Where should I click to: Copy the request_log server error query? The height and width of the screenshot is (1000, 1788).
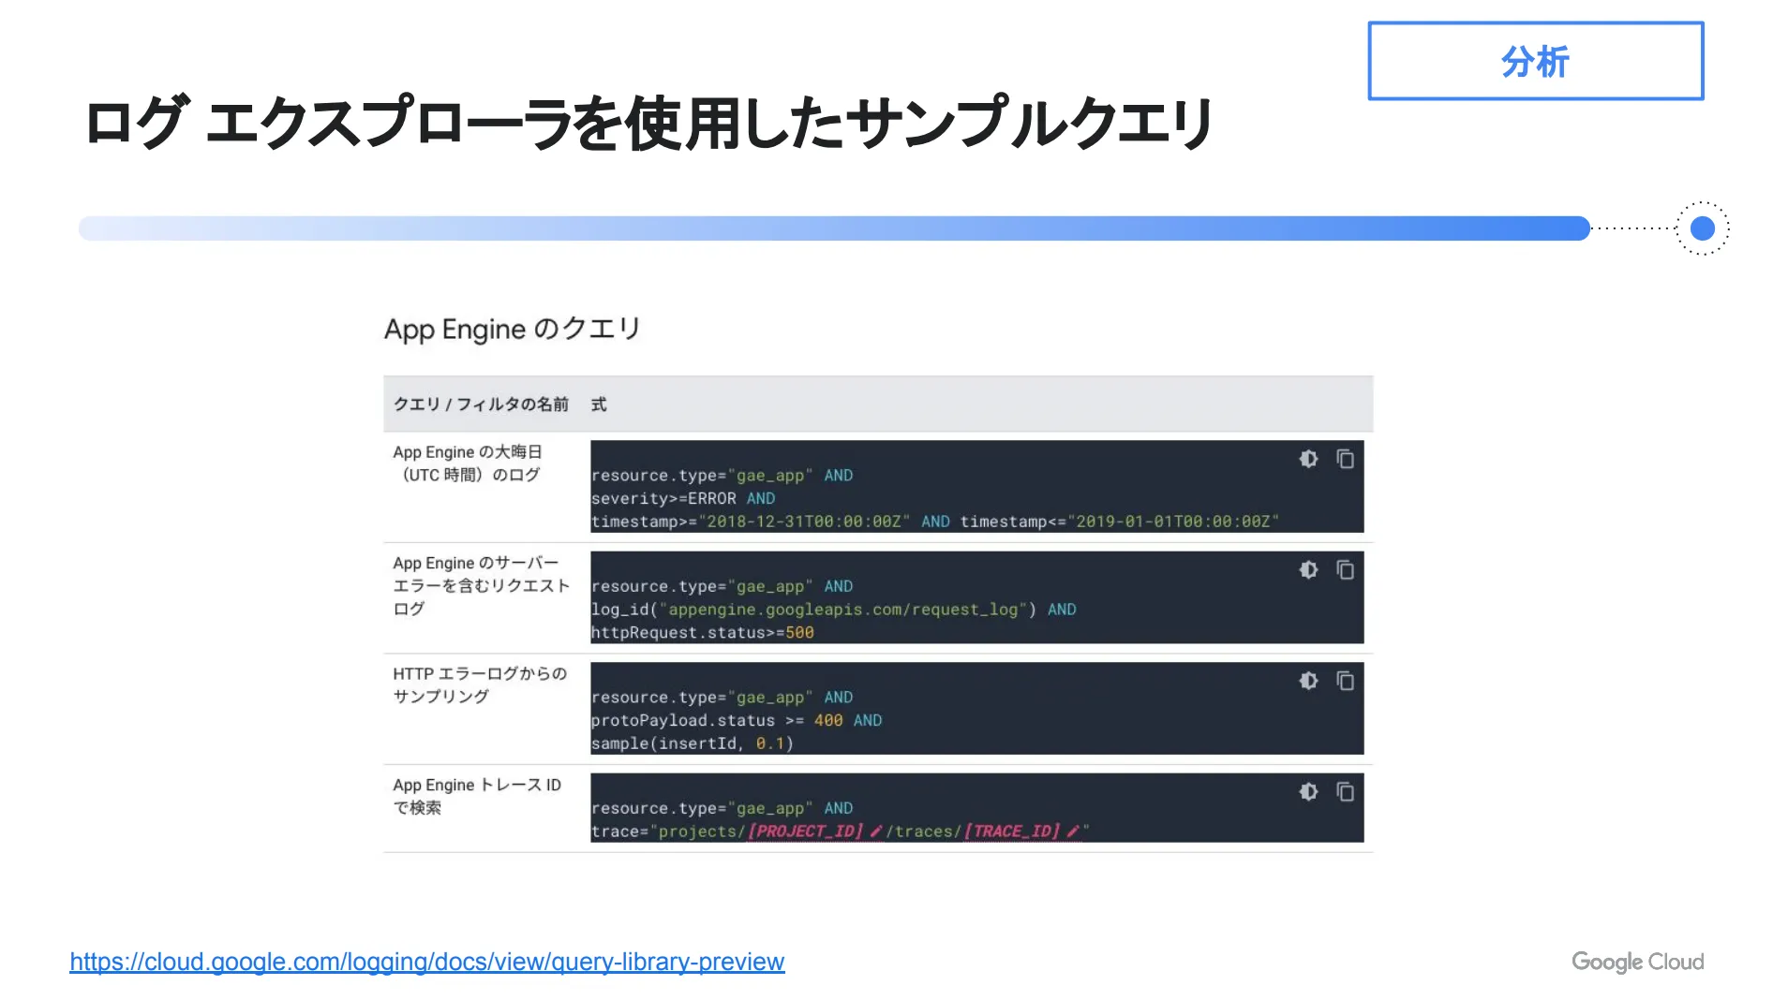coord(1345,569)
